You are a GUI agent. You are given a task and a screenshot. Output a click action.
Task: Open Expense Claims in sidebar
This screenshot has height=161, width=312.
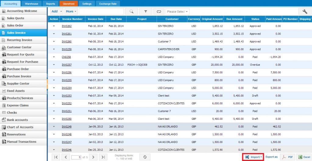pyautogui.click(x=23, y=105)
